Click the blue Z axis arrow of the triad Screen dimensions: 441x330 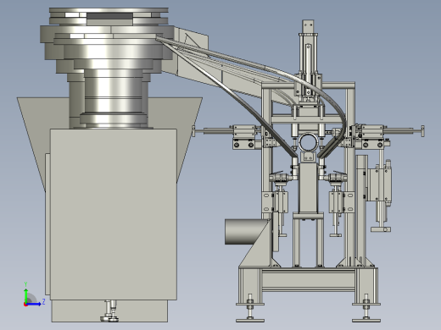[35, 304]
